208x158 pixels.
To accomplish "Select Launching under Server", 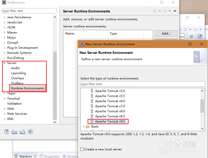I will [x=18, y=73].
